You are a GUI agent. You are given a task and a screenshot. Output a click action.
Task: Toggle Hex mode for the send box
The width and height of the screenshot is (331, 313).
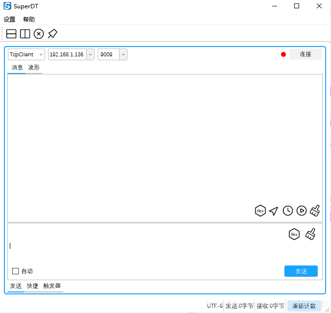294,234
